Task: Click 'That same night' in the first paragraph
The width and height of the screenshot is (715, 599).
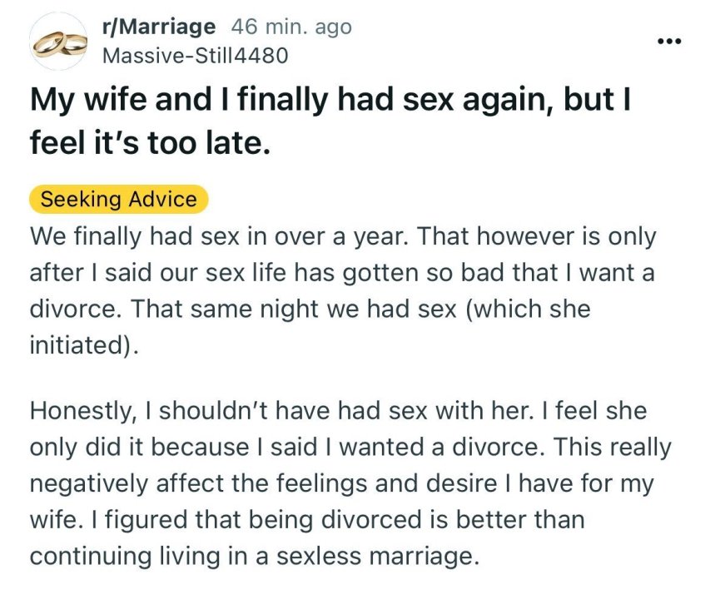Action: [x=199, y=310]
